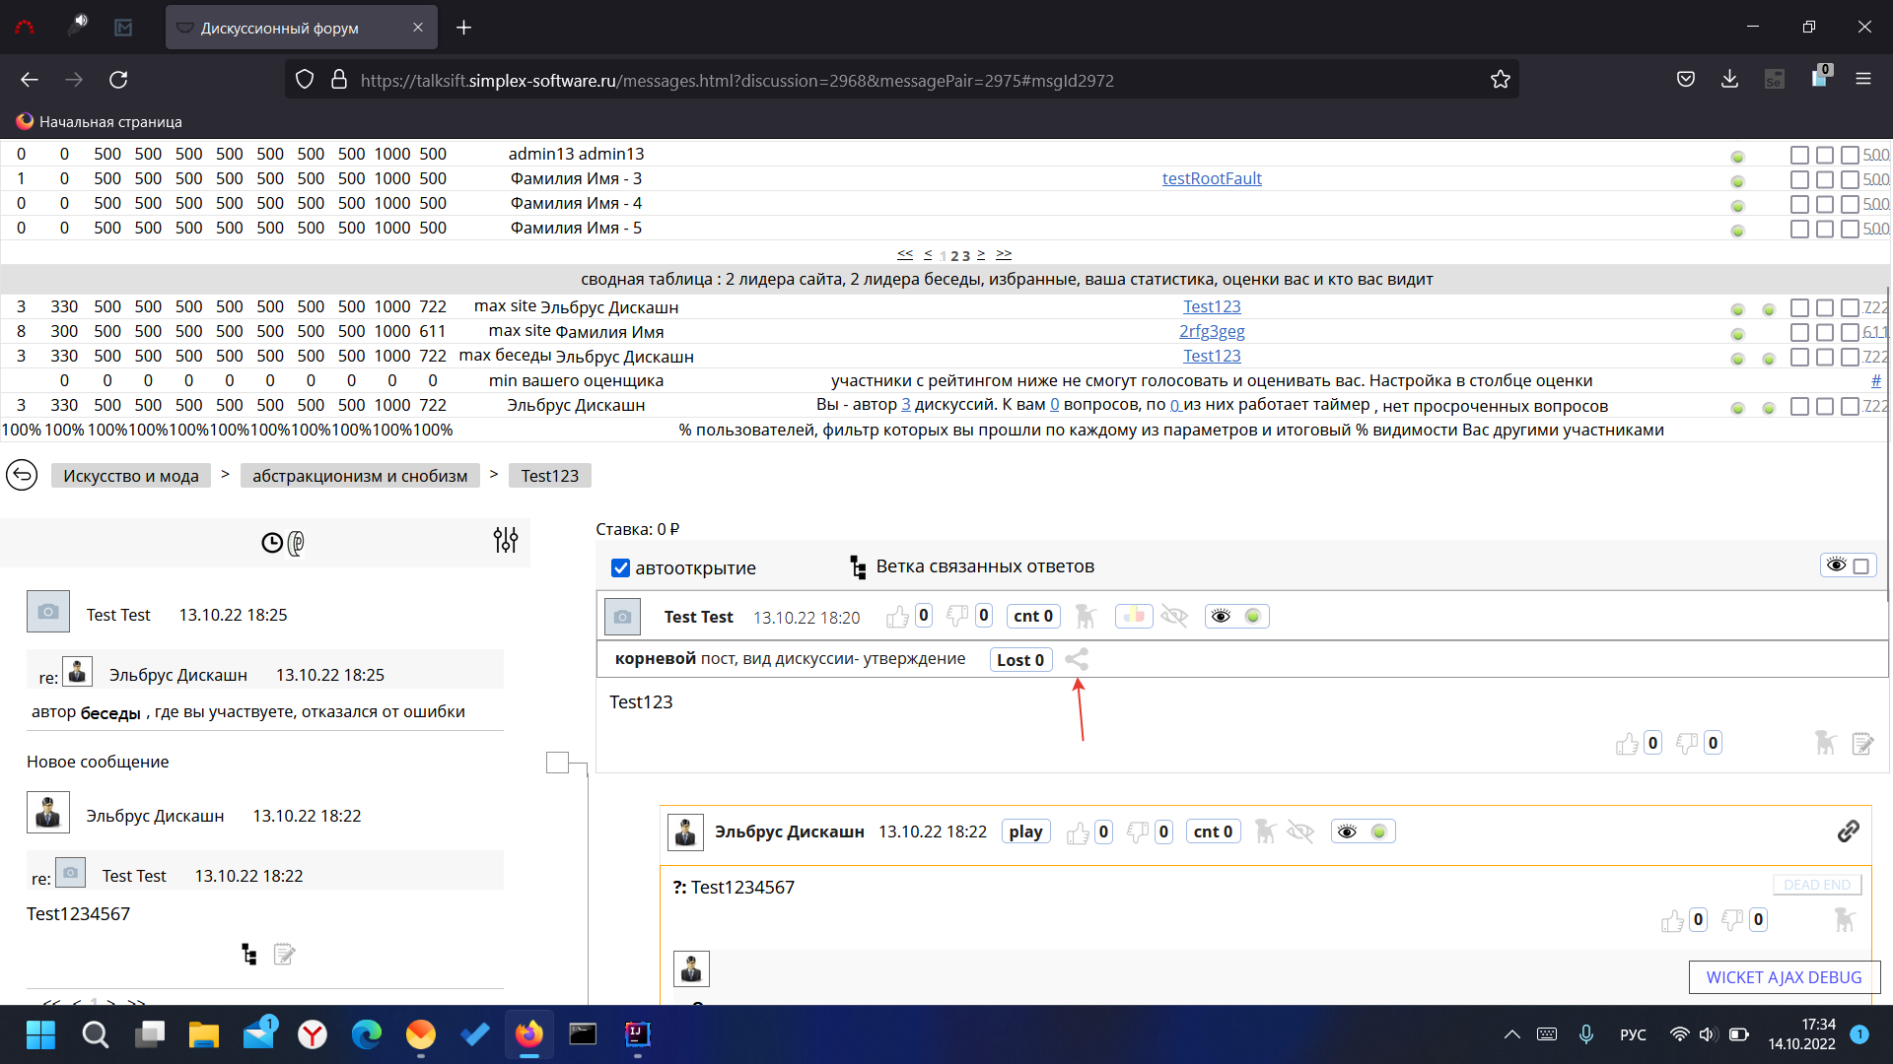Click thumbs up in the Test Test post header
Viewport: 1893px width, 1064px height.
(x=897, y=617)
